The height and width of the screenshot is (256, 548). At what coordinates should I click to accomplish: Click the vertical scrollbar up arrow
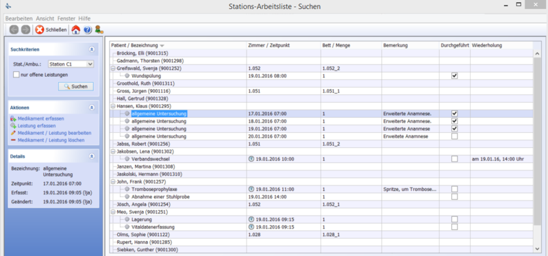click(538, 53)
